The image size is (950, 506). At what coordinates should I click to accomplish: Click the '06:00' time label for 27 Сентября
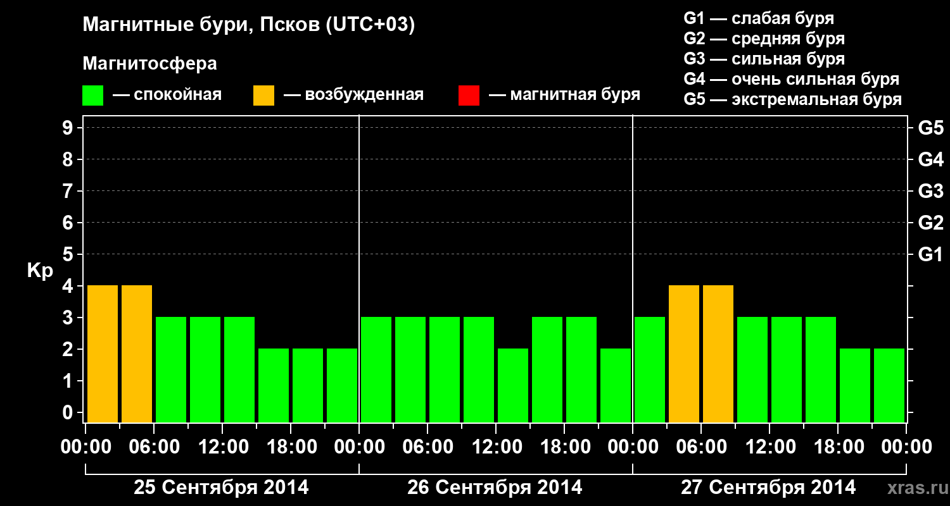click(701, 447)
